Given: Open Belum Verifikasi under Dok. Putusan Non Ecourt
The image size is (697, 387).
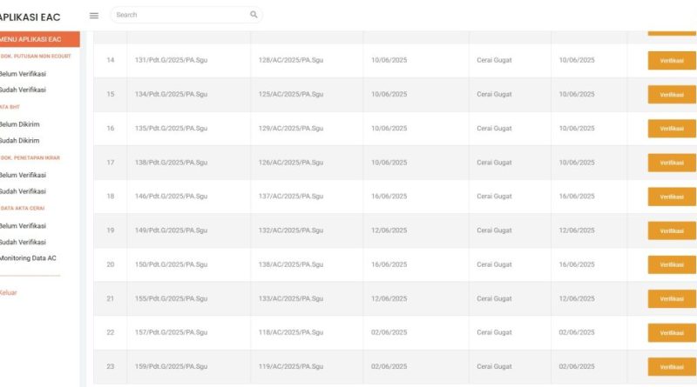Looking at the screenshot, I should 23,73.
